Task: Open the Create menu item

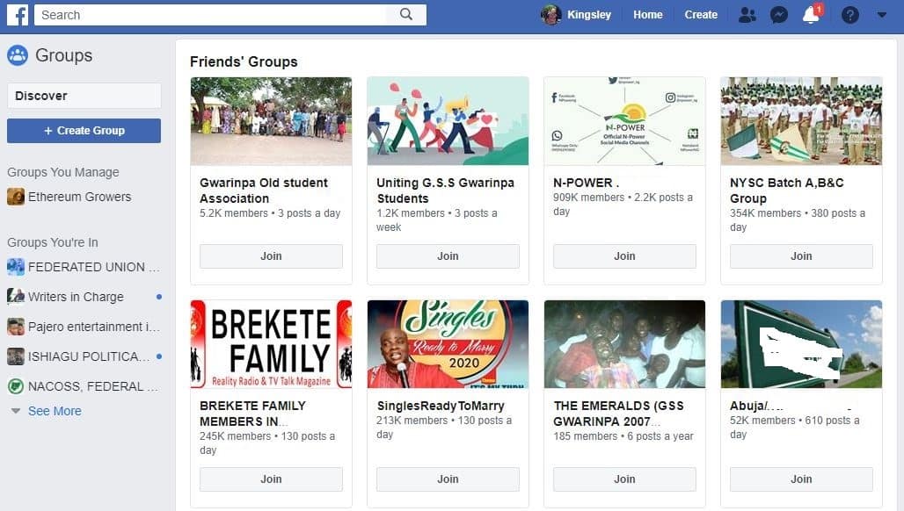Action: pyautogui.click(x=701, y=15)
